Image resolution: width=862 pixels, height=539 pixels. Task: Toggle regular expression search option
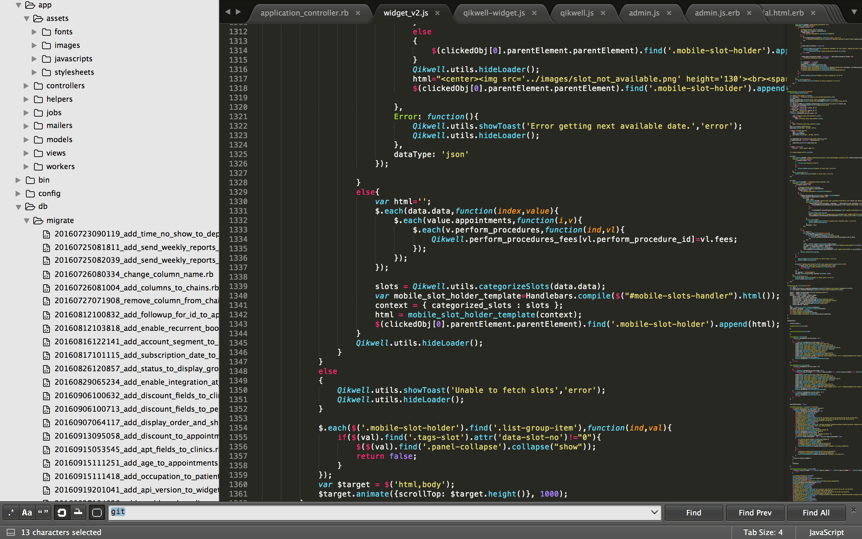11,513
